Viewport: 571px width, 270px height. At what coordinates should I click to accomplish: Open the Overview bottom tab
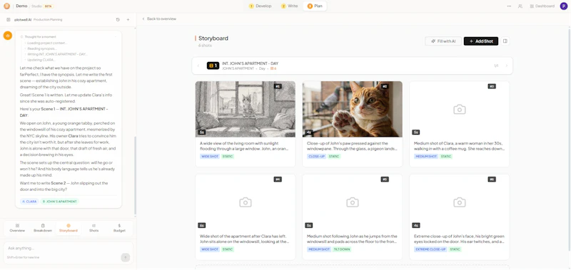(x=17, y=228)
